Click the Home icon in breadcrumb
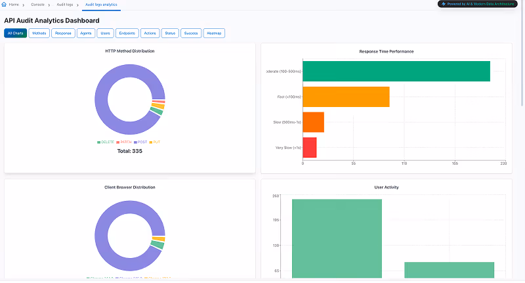Image resolution: width=525 pixels, height=283 pixels. 4,5
